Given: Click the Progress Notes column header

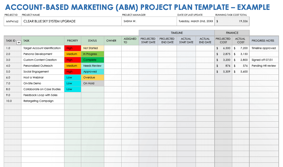Looking at the screenshot, I should point(263,41).
